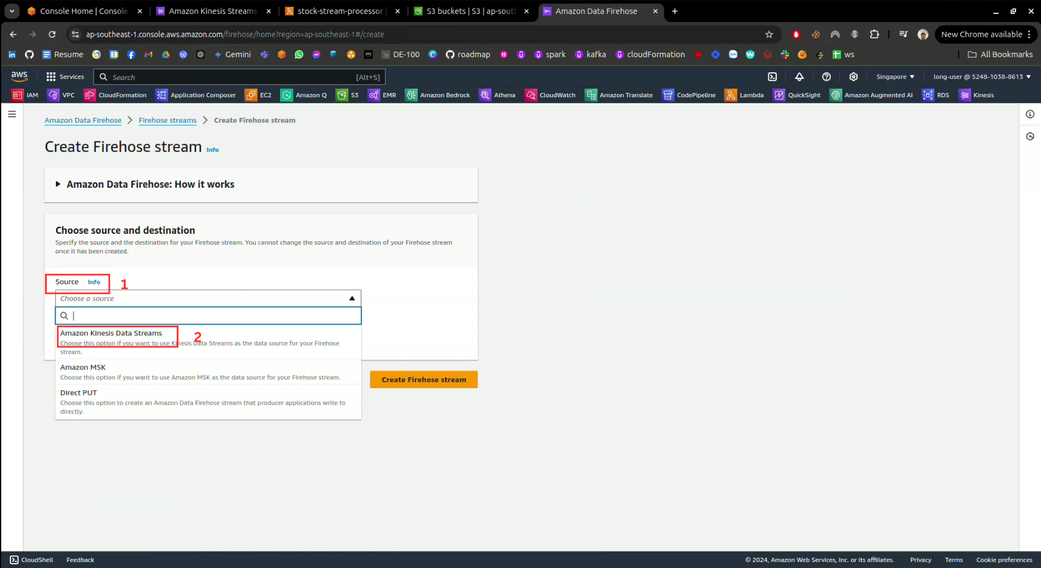Open the Singapore region selector
This screenshot has width=1041, height=568.
895,77
